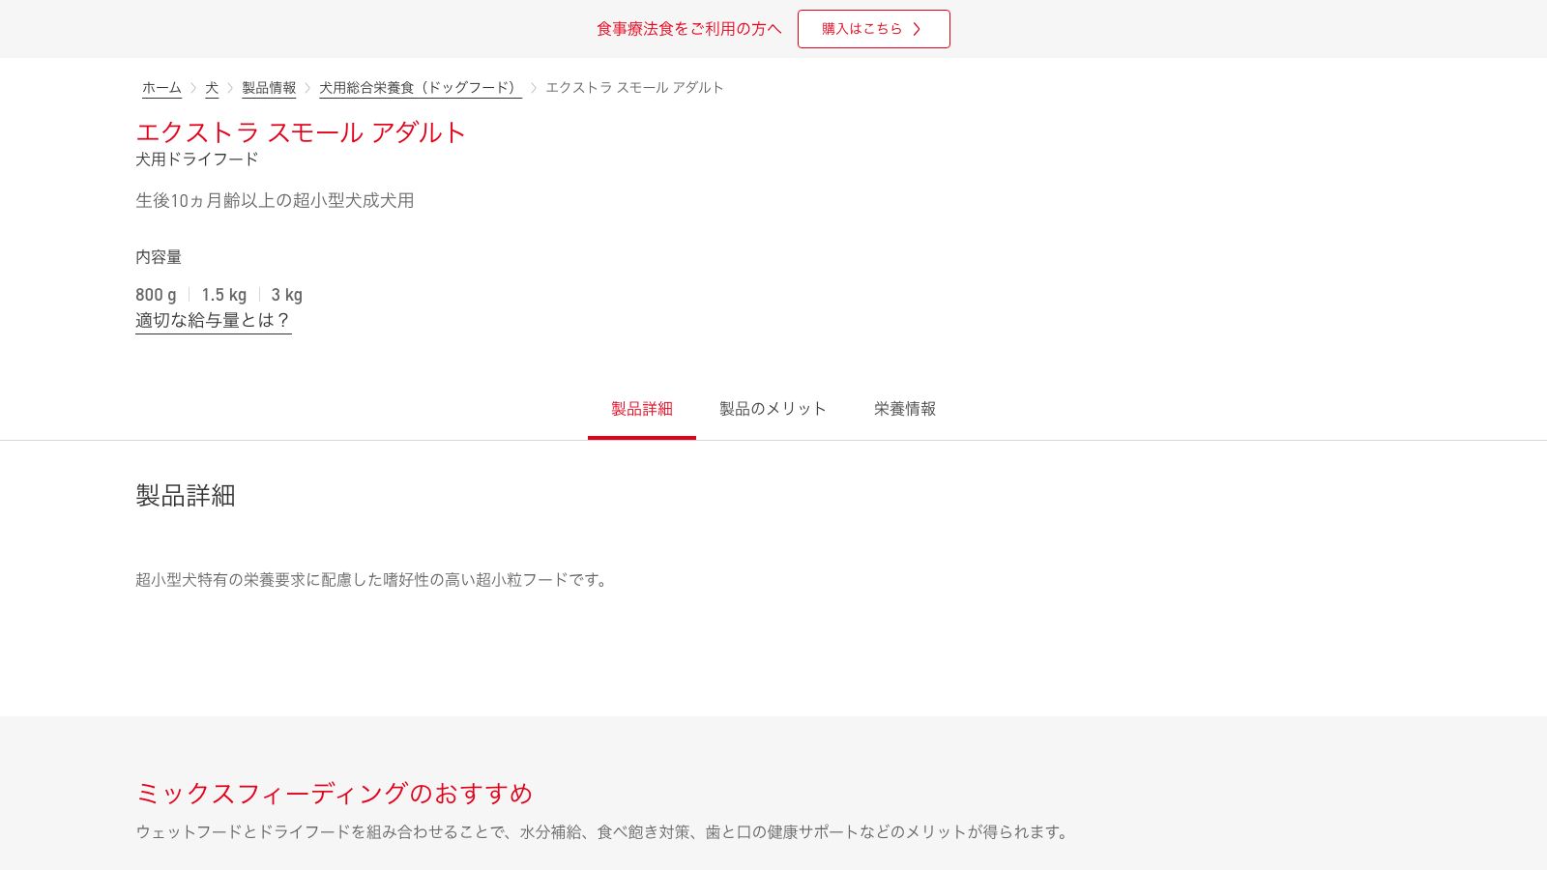Click the ミックスフィーディングのおすすめ heading
Image resolution: width=1547 pixels, height=870 pixels.
click(x=335, y=794)
